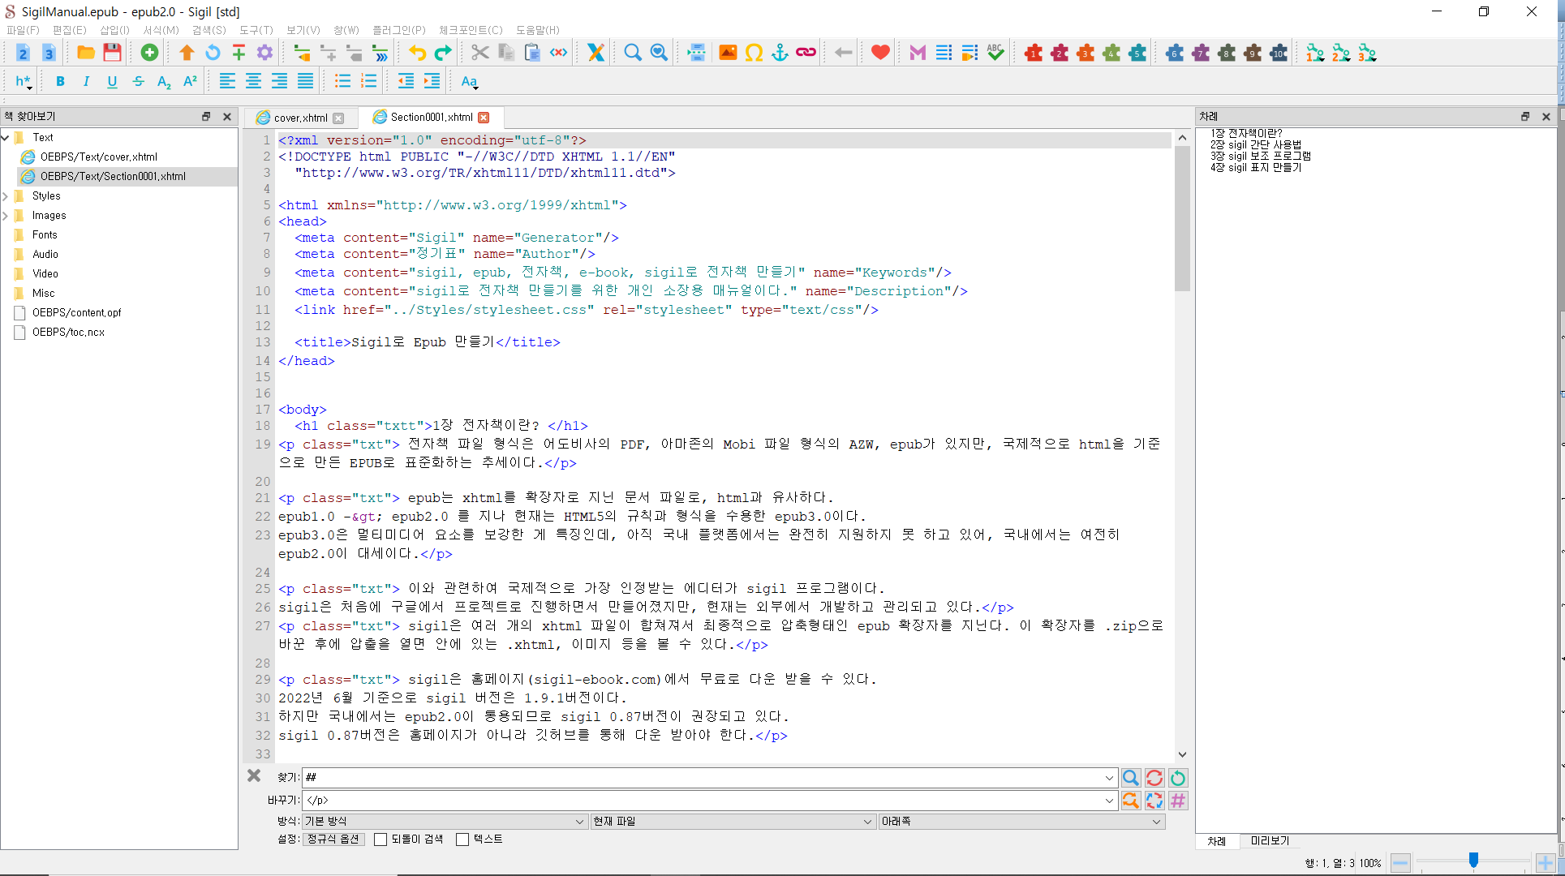The width and height of the screenshot is (1565, 876).
Task: Apply italic formatting
Action: click(x=86, y=81)
